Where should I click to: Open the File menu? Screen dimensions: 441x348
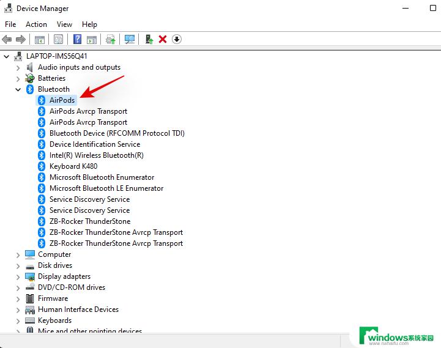pyautogui.click(x=10, y=24)
